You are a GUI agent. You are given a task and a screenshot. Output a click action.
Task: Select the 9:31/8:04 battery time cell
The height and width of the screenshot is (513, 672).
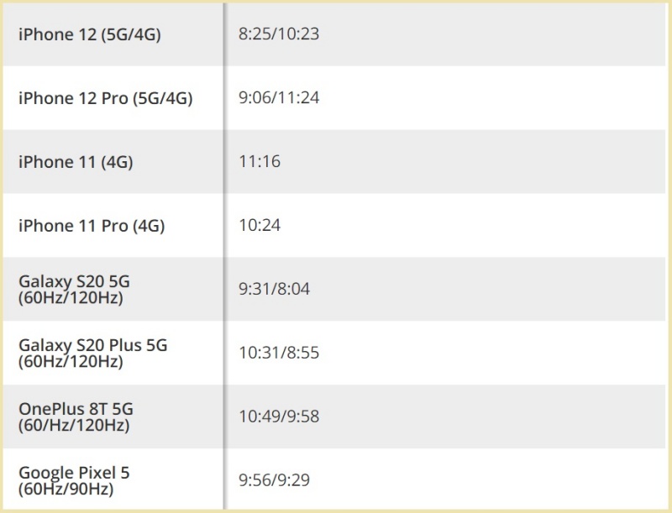point(275,290)
